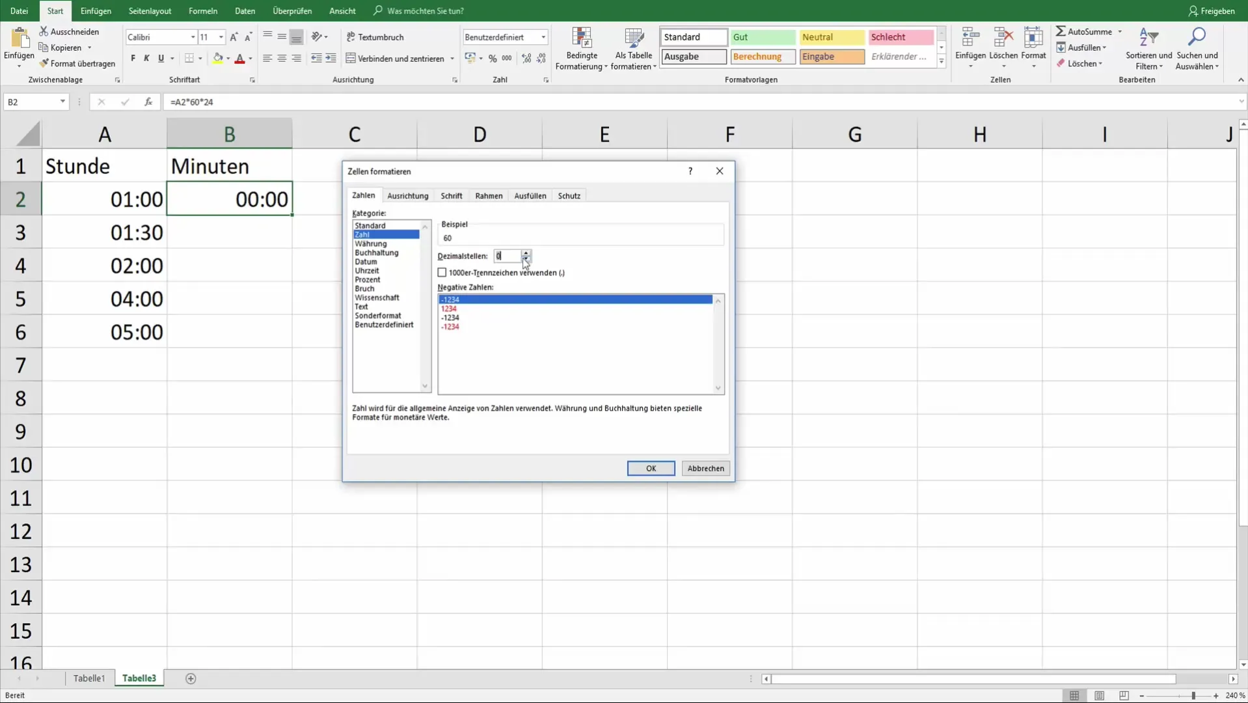The height and width of the screenshot is (703, 1248).
Task: Click the font color A icon
Action: click(239, 59)
